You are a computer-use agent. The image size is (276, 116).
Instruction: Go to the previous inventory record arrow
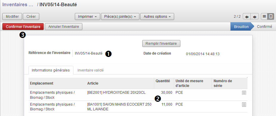[247, 17]
